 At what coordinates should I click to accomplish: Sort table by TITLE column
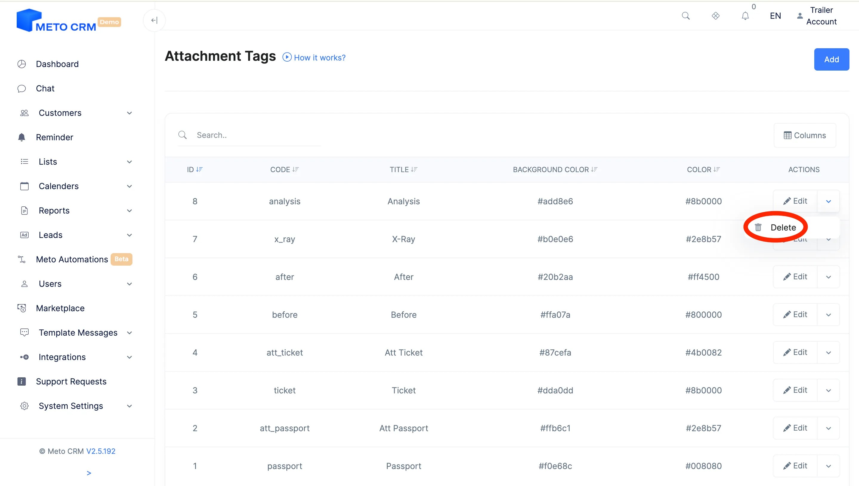[404, 169]
